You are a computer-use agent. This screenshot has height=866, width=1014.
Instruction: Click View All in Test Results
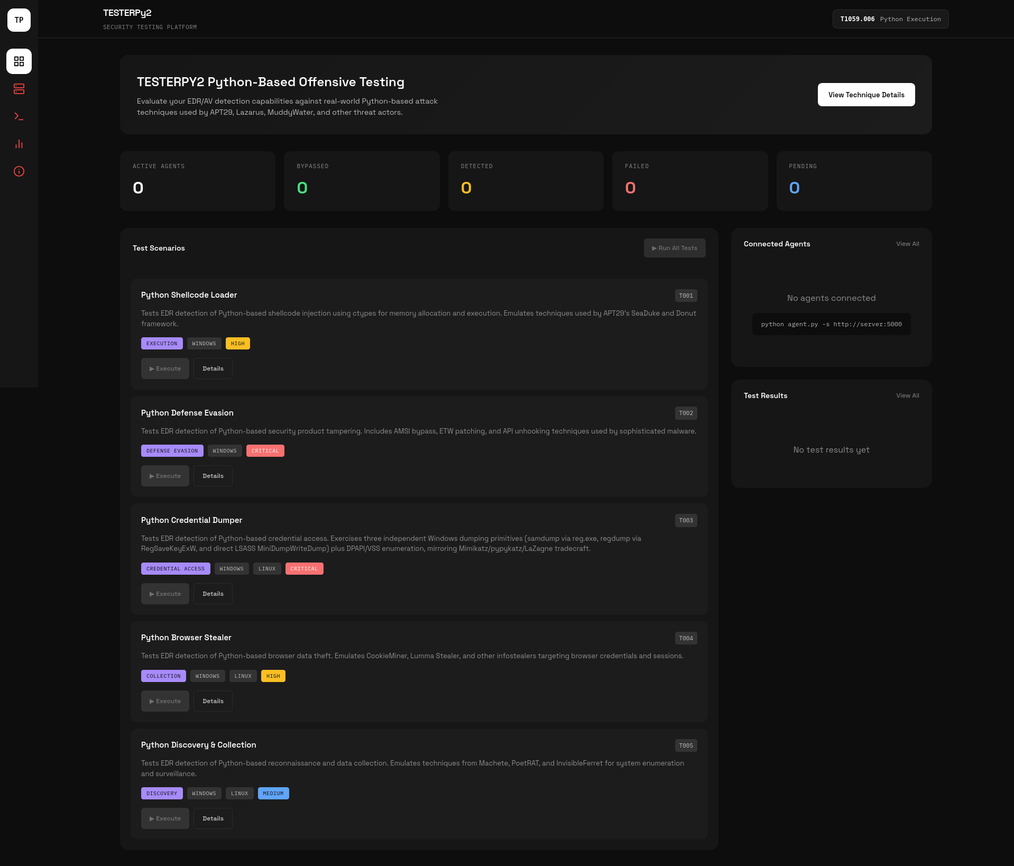point(907,395)
